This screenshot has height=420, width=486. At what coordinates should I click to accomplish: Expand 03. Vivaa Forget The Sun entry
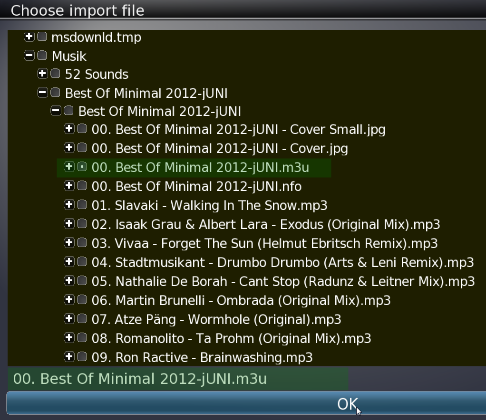tap(69, 243)
